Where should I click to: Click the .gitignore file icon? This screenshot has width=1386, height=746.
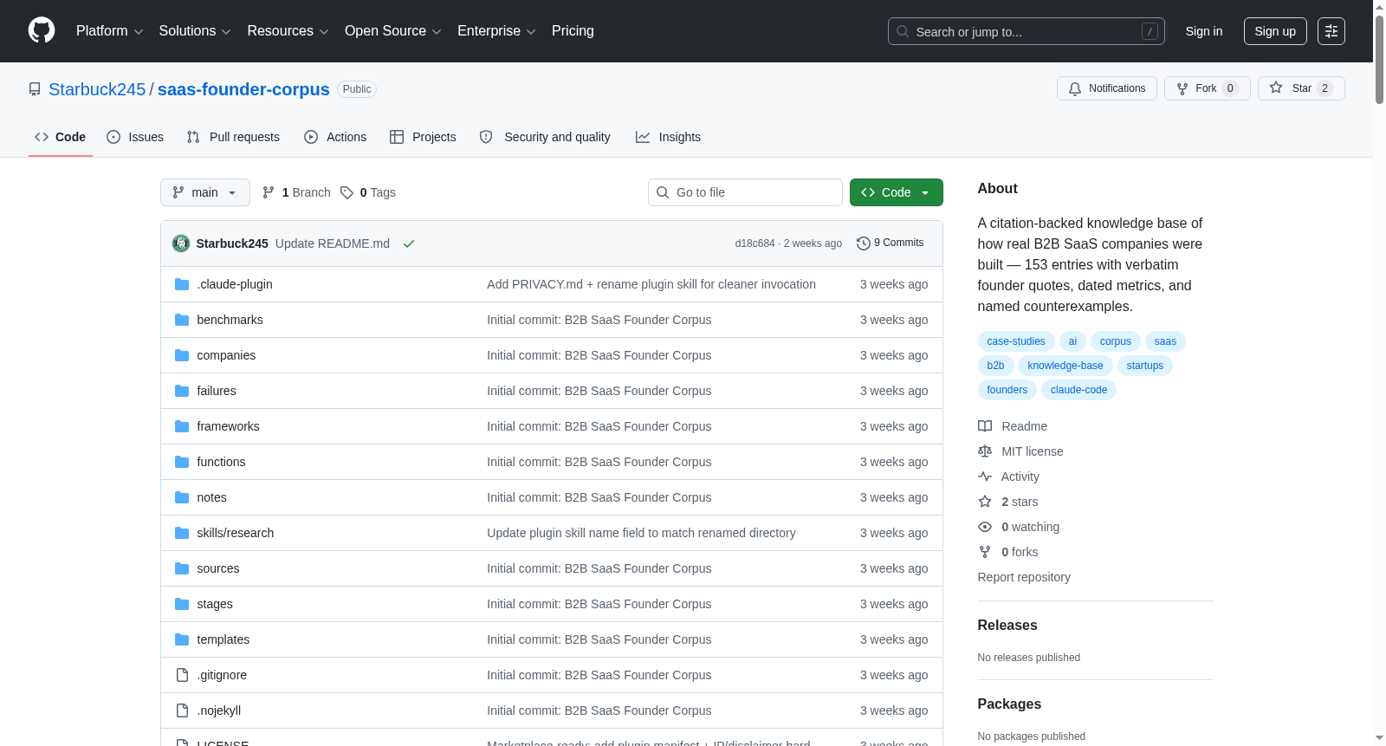pyautogui.click(x=182, y=675)
